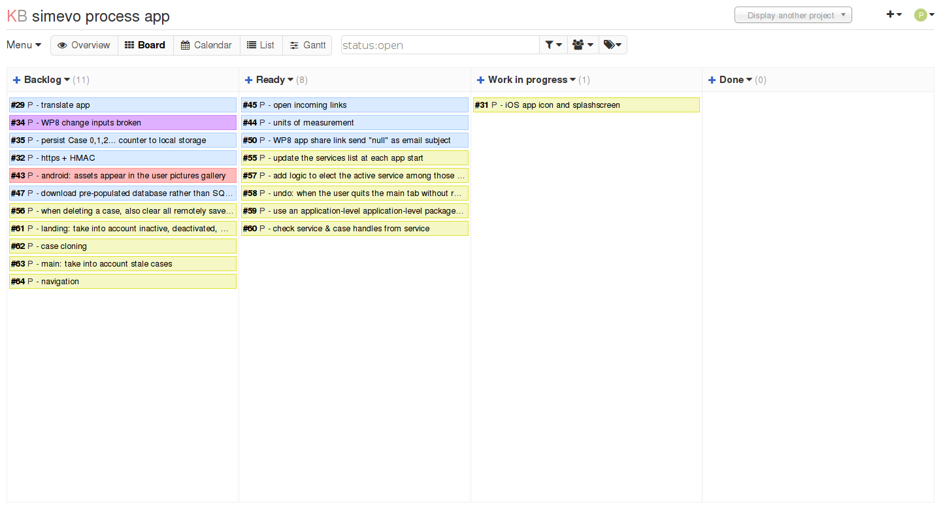Open the users filter icon menu
This screenshot has height=511, width=941.
(582, 45)
